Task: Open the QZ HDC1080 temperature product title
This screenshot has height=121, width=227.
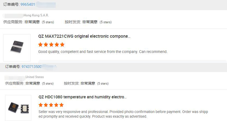Action: [82, 97]
